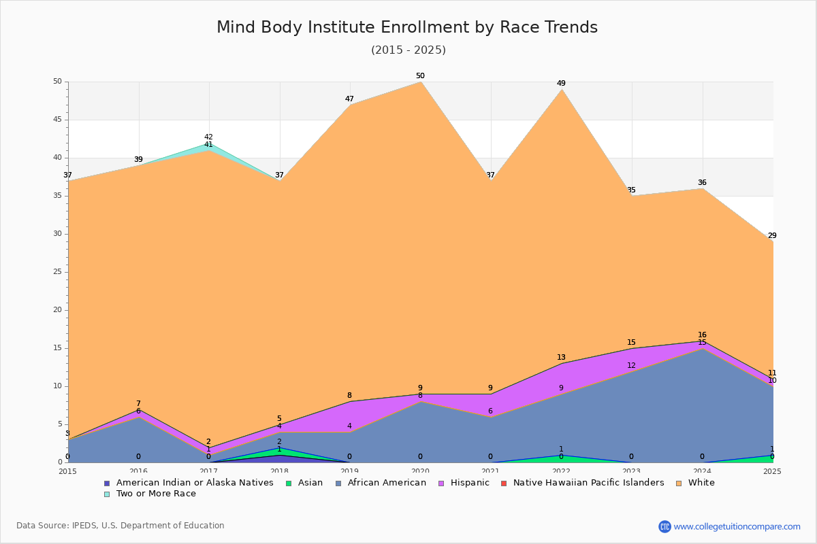Click the Data Source IPEDS text
The width and height of the screenshot is (817, 544).
pyautogui.click(x=121, y=526)
